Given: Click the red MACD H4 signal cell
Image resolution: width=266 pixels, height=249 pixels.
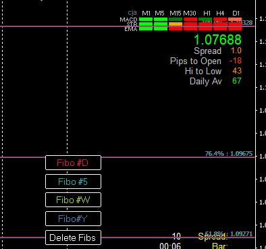Looking at the screenshot, I should click(x=220, y=20).
